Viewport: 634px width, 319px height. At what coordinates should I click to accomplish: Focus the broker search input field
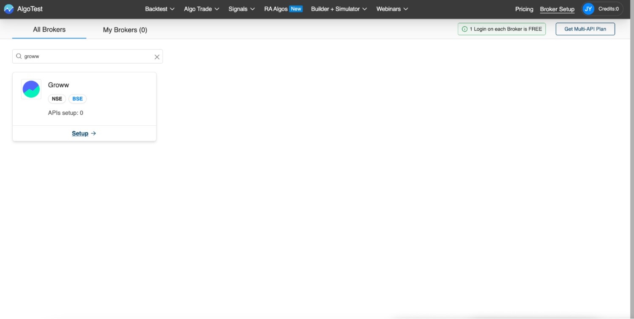(87, 57)
